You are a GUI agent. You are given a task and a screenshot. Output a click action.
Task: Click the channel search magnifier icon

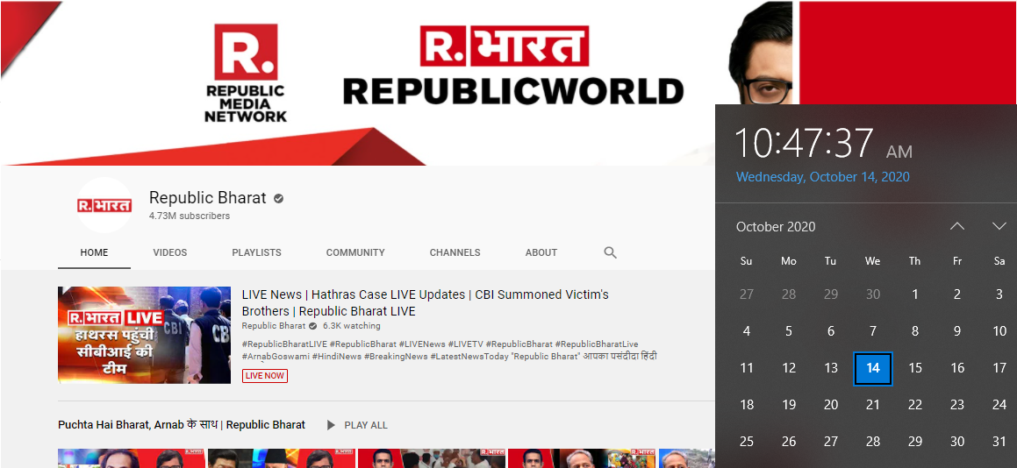(x=610, y=252)
